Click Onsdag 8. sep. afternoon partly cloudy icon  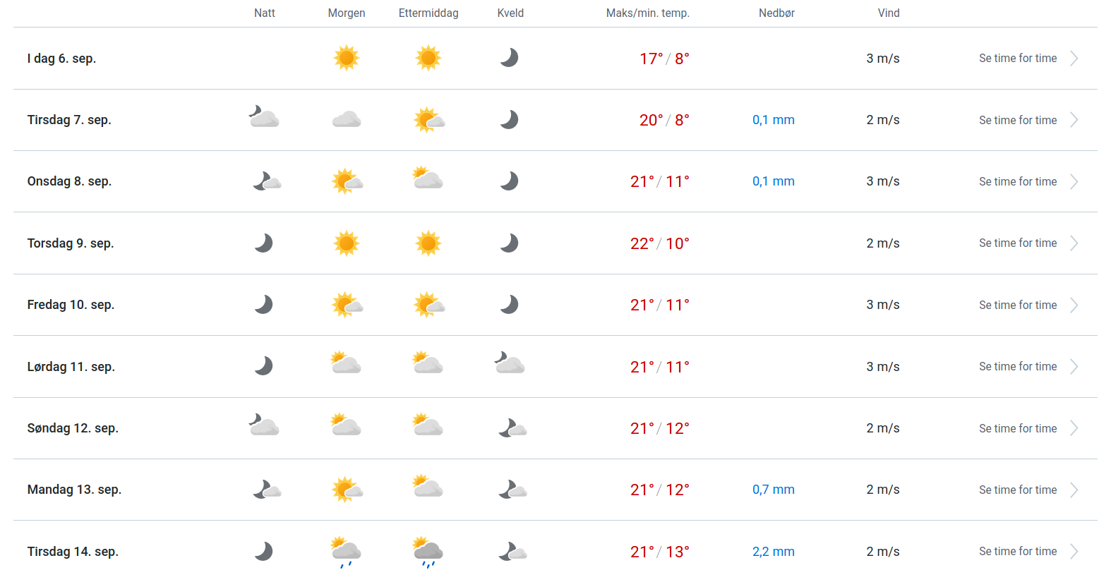428,178
